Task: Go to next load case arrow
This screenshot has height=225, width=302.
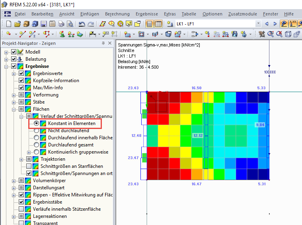Action: click(275, 24)
